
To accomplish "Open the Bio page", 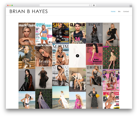I will (119, 11).
